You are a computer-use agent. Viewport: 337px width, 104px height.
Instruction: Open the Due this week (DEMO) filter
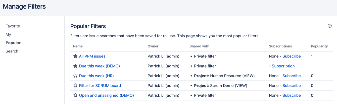point(100,66)
